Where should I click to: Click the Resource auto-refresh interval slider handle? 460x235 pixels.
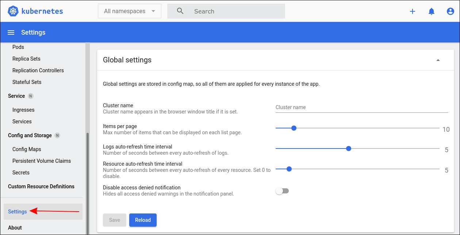(289, 169)
